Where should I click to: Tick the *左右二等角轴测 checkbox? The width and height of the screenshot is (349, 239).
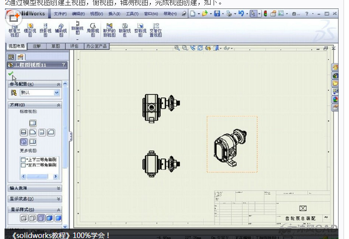click(x=23, y=165)
